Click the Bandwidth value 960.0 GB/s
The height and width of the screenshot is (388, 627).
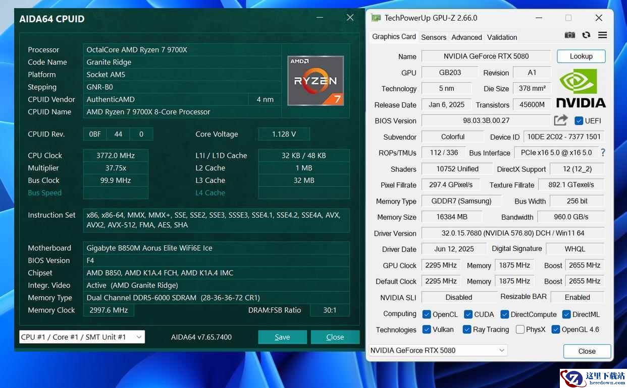(571, 217)
